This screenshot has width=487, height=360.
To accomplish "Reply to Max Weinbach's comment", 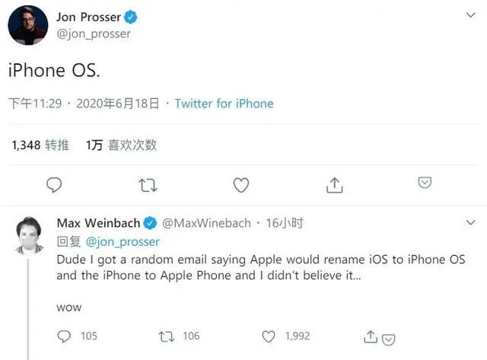I will point(65,336).
